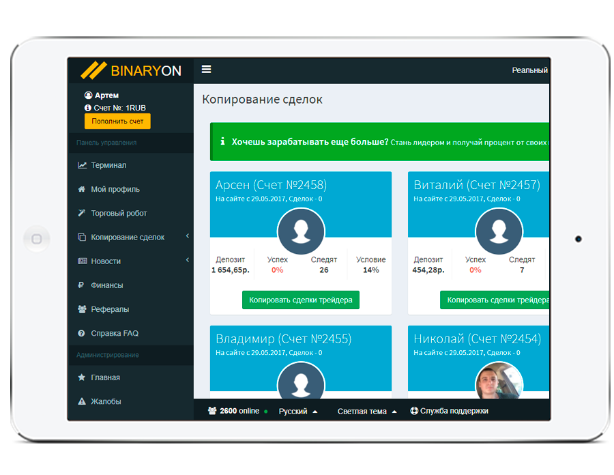The height and width of the screenshot is (475, 614).
Task: Select the Реальный account tab in header
Action: click(x=530, y=70)
